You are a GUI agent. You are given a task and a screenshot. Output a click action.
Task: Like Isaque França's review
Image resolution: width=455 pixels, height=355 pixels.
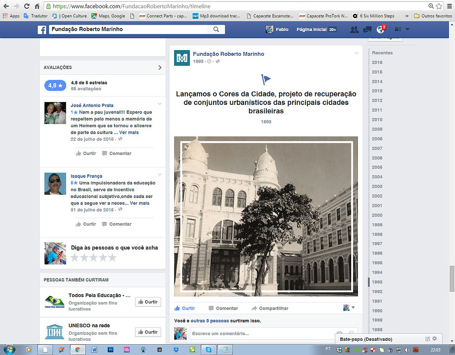pyautogui.click(x=86, y=224)
